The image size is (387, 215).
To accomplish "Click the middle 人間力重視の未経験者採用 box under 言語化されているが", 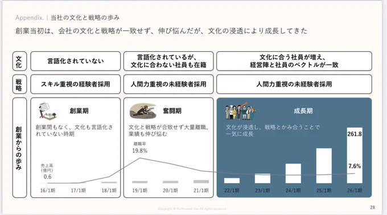I will [x=168, y=84].
